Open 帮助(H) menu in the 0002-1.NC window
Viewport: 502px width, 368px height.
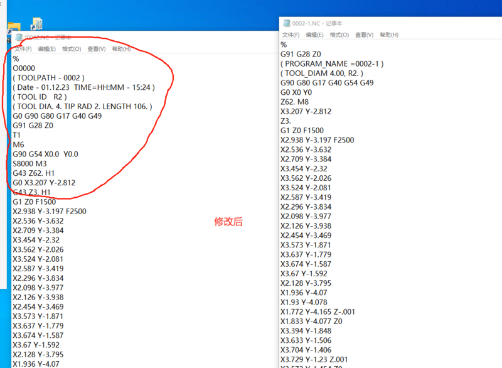coord(389,35)
